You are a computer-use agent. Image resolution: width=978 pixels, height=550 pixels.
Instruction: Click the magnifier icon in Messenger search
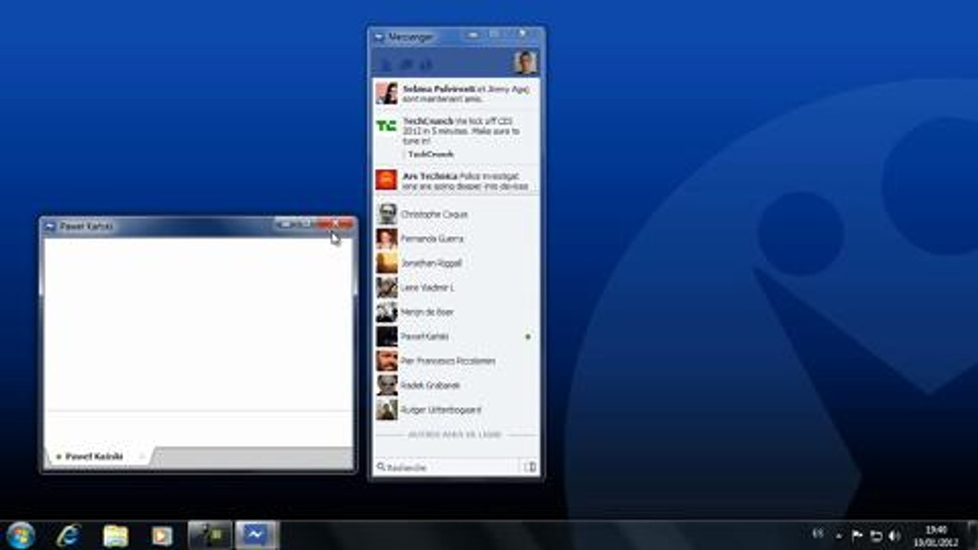pyautogui.click(x=381, y=467)
